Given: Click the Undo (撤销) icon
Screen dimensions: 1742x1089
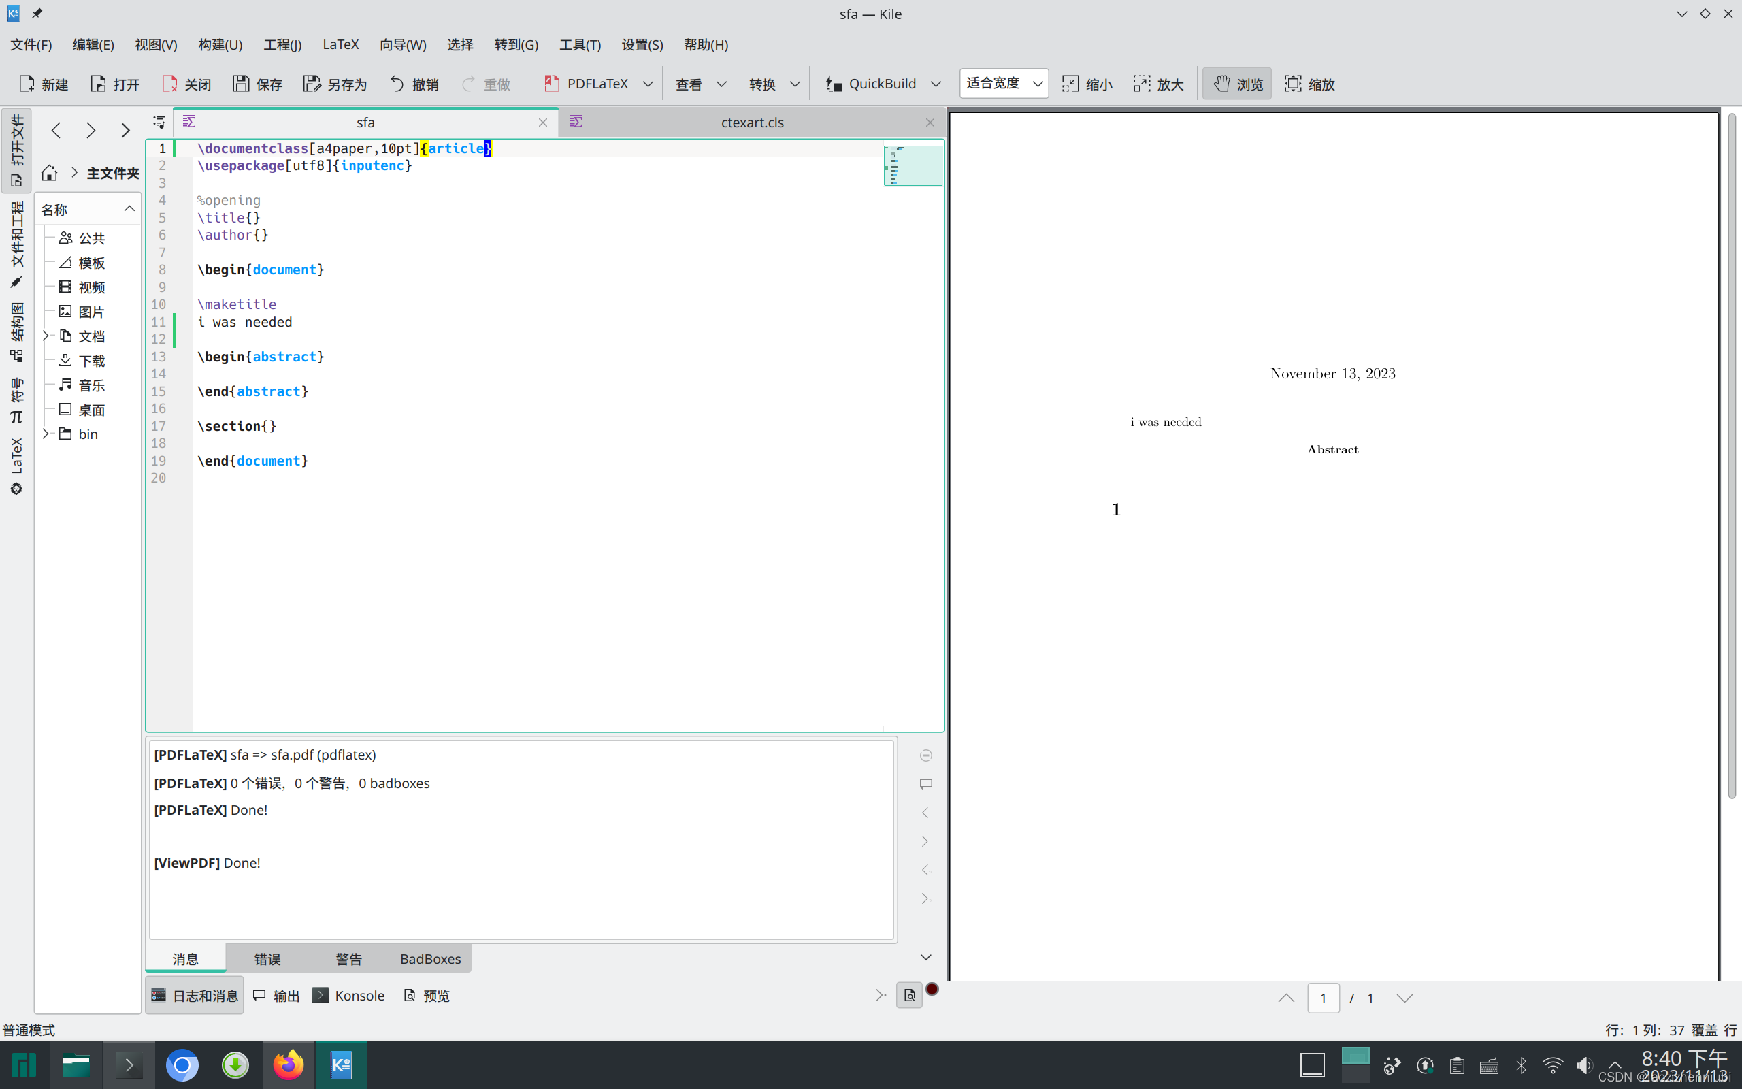Looking at the screenshot, I should coord(397,84).
